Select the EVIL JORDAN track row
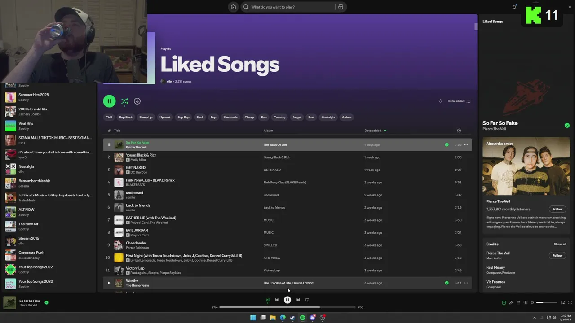Screen dimensions: 575x323 pyautogui.click(x=287, y=232)
